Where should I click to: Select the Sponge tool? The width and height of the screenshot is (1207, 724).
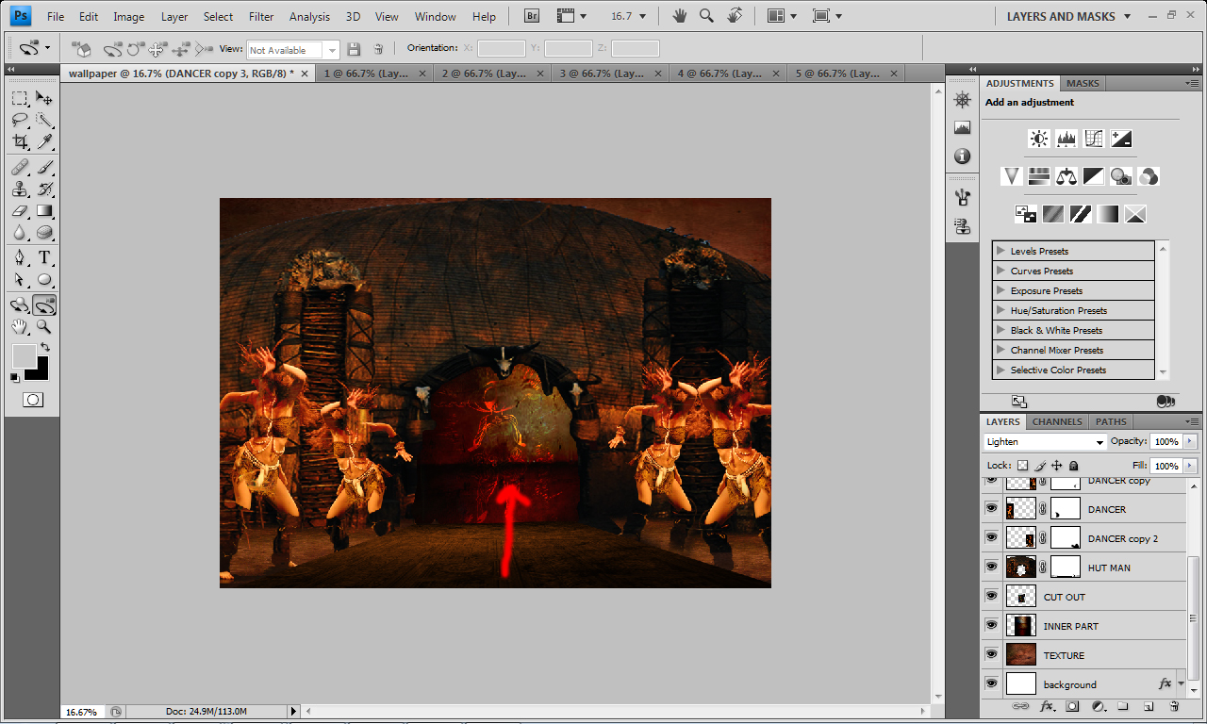pyautogui.click(x=44, y=232)
